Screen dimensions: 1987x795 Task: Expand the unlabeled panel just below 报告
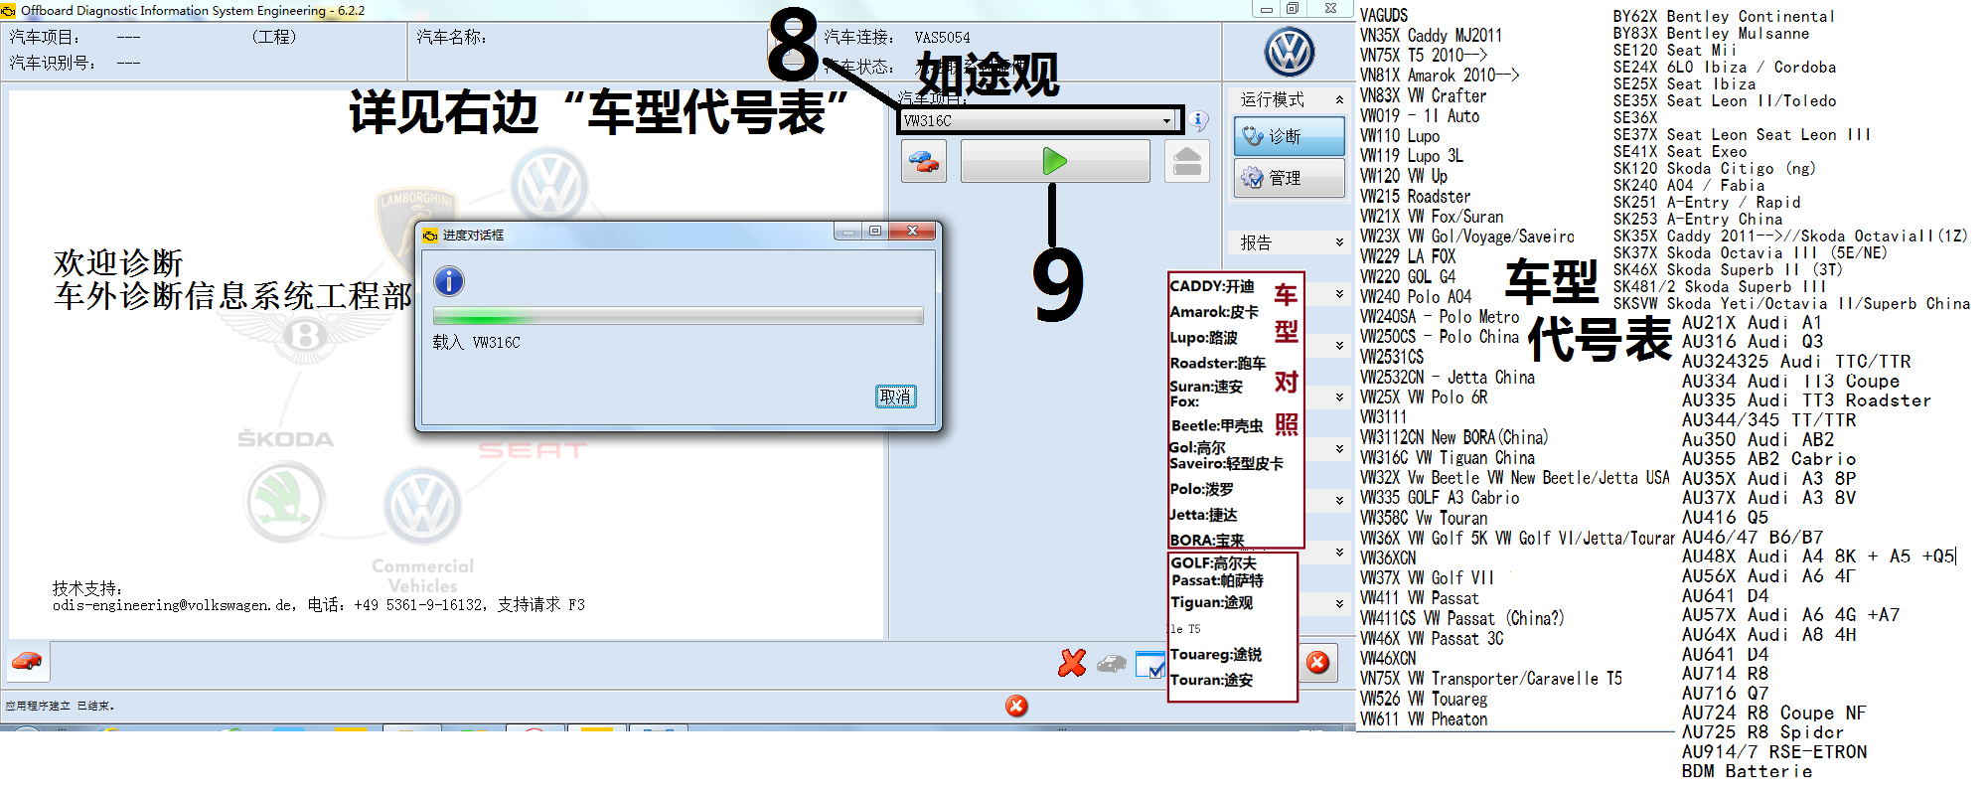click(x=1339, y=294)
